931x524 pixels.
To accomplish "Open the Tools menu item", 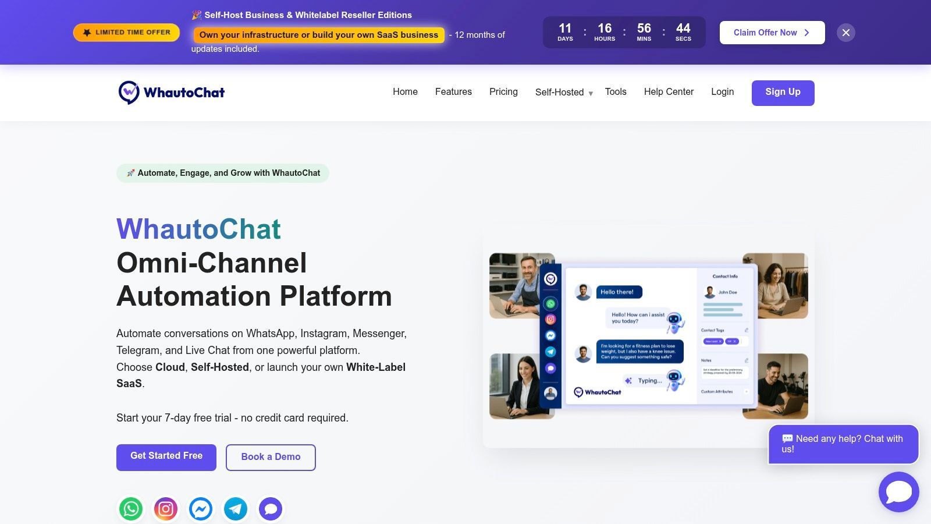I will click(616, 92).
